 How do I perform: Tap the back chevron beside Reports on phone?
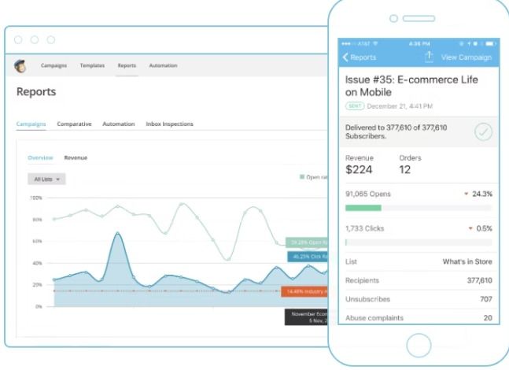click(x=345, y=57)
